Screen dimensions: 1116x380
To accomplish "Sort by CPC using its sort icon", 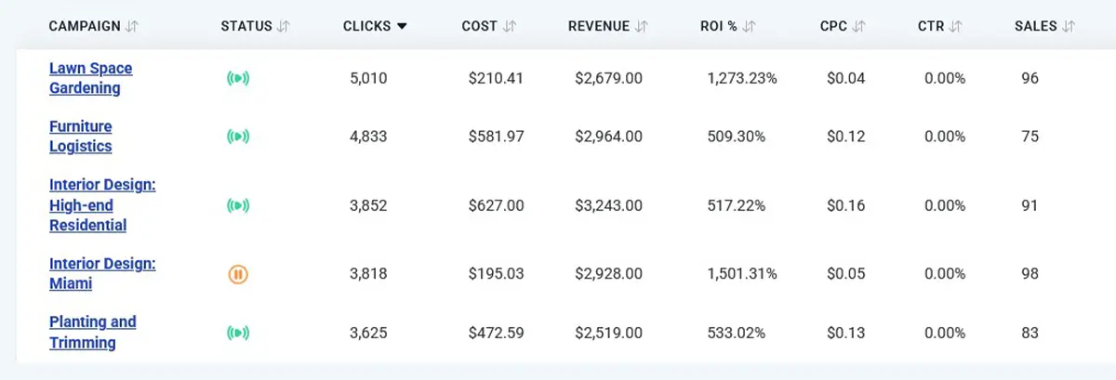I will pos(859,26).
